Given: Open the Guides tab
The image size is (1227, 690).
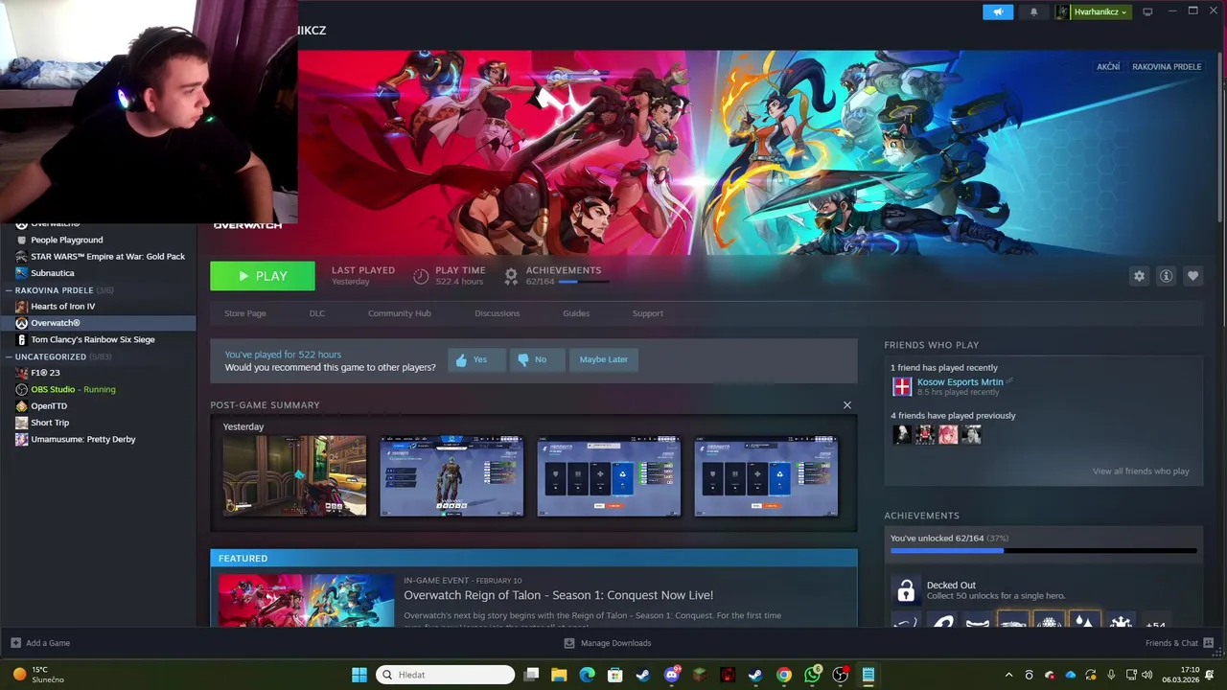Looking at the screenshot, I should [576, 313].
